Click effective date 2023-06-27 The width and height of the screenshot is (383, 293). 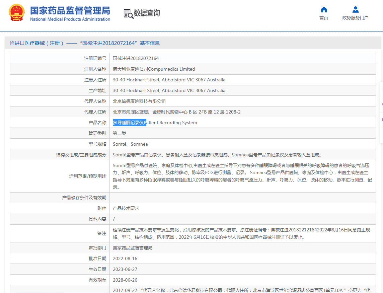125,269
